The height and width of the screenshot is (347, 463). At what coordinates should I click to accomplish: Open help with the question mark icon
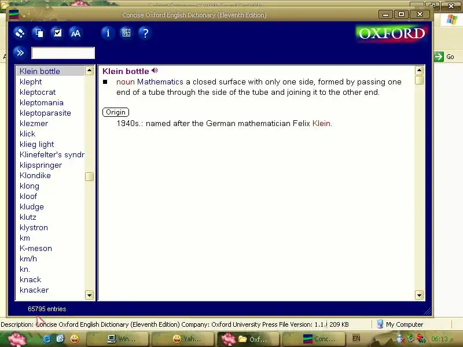(x=145, y=33)
